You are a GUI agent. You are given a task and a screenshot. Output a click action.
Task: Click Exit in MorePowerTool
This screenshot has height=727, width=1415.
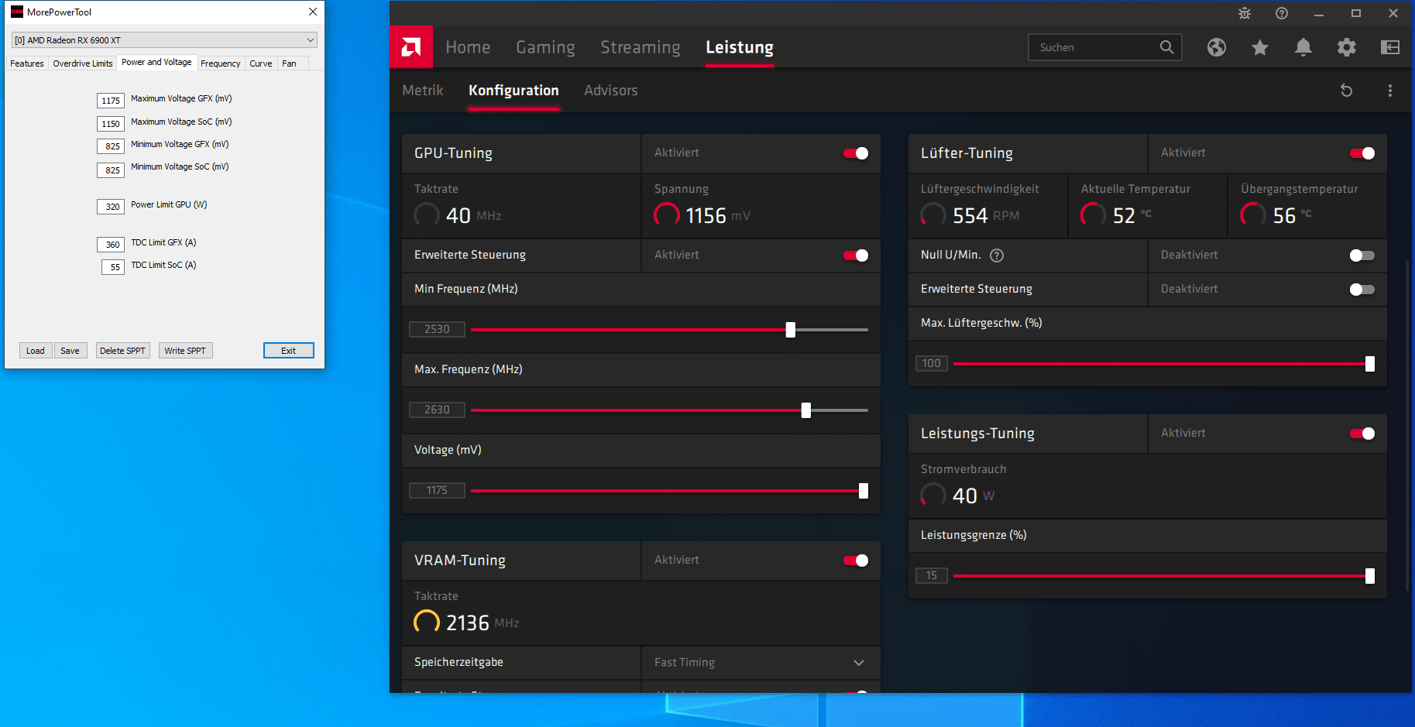coord(288,351)
